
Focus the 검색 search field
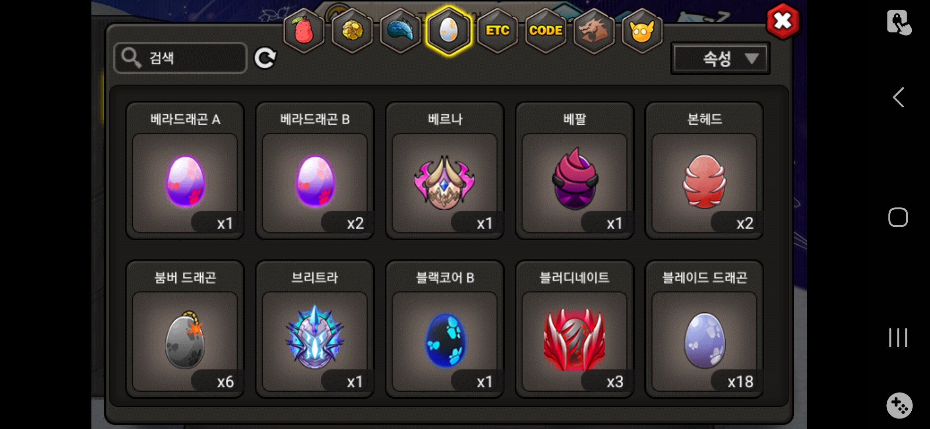(x=181, y=58)
